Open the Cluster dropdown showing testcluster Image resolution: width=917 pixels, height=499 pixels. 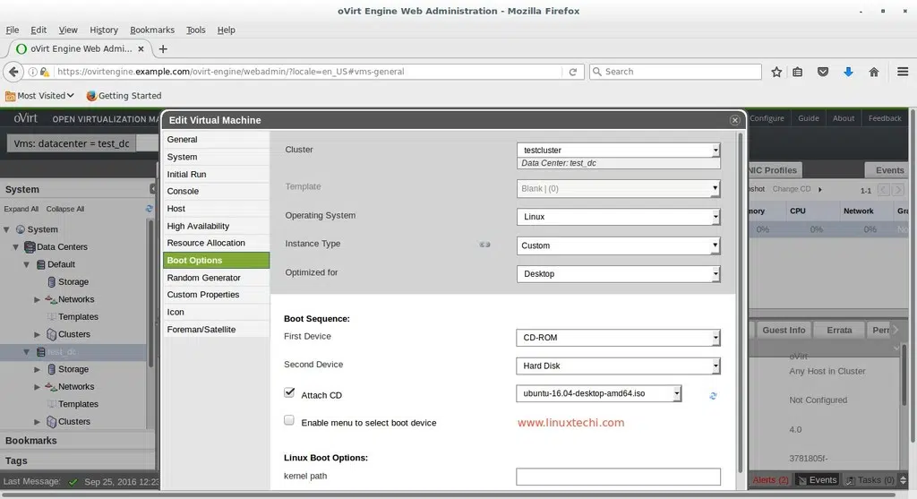click(618, 150)
